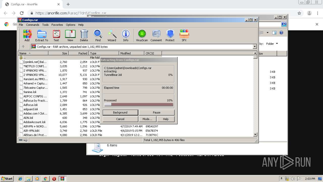Go up one folder level arrow
The width and height of the screenshot is (323, 182).
pyautogui.click(x=23, y=47)
